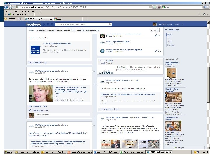Like Defense Contract Management Agency page
Screen dimensions: 210x157
[x=157, y=51]
